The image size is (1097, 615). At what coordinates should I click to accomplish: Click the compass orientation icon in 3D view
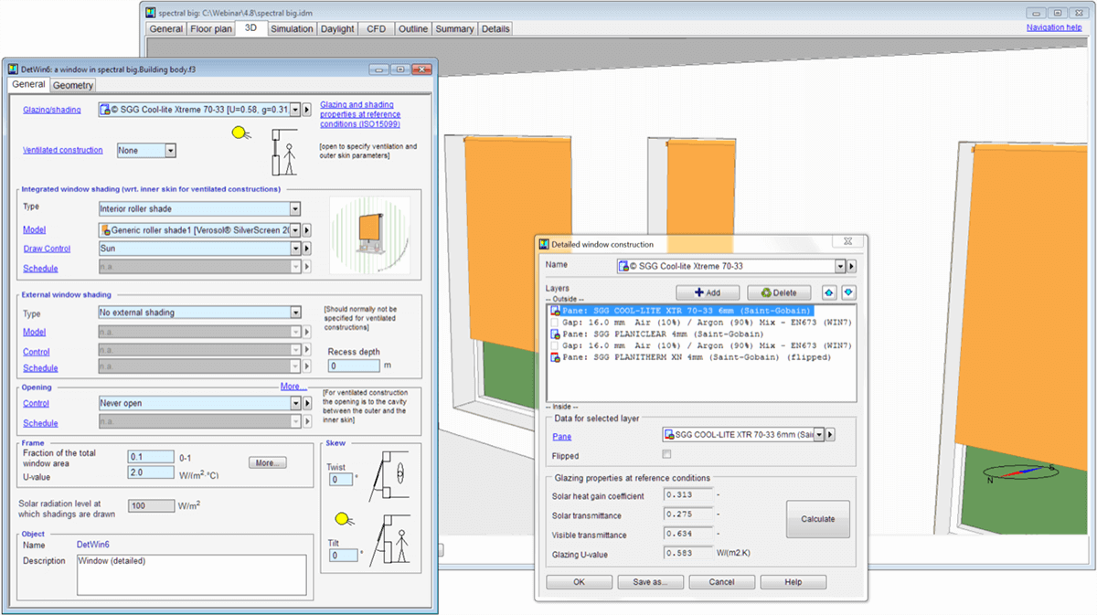(x=1019, y=473)
